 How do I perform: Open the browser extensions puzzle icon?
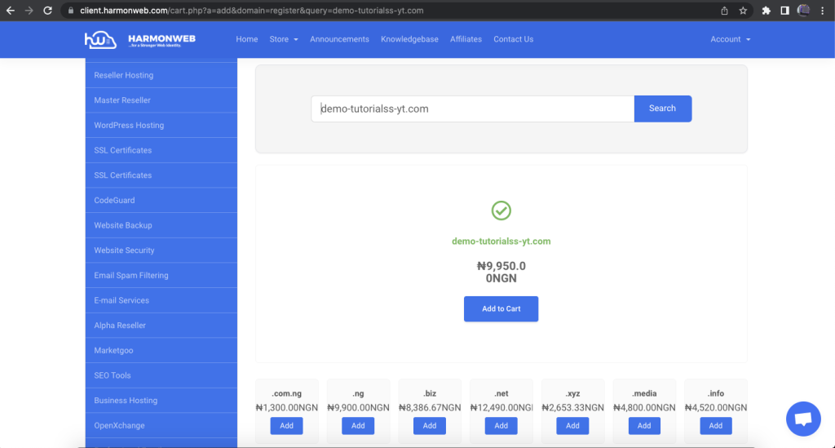point(767,11)
